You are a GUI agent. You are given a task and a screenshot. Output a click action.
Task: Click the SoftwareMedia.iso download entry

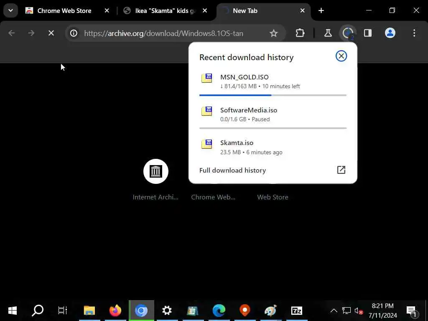(273, 115)
